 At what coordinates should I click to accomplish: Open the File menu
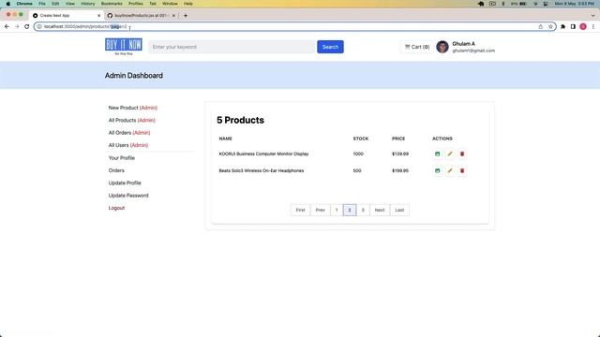tap(41, 4)
